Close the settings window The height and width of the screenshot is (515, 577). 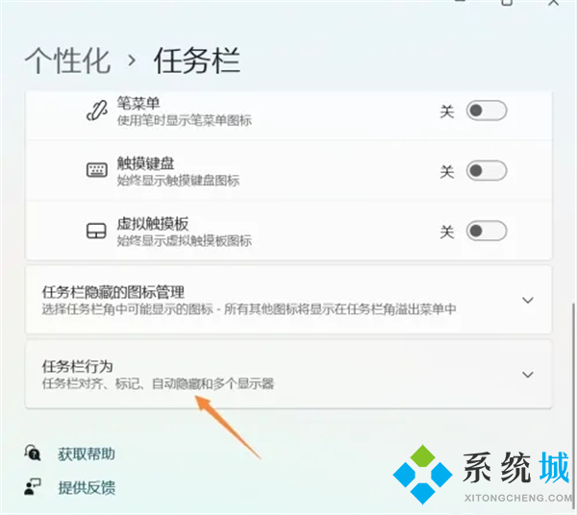(x=554, y=3)
